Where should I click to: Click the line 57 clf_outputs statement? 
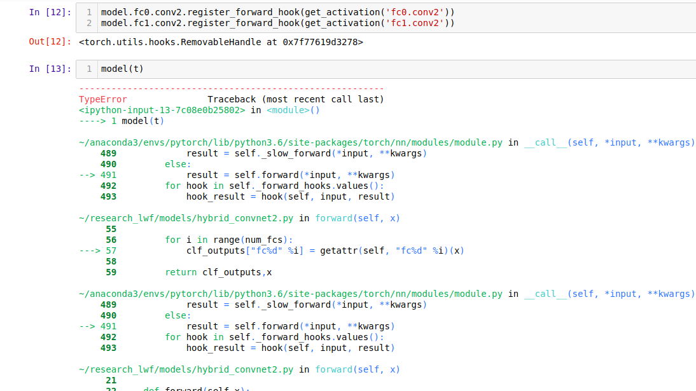[324, 250]
